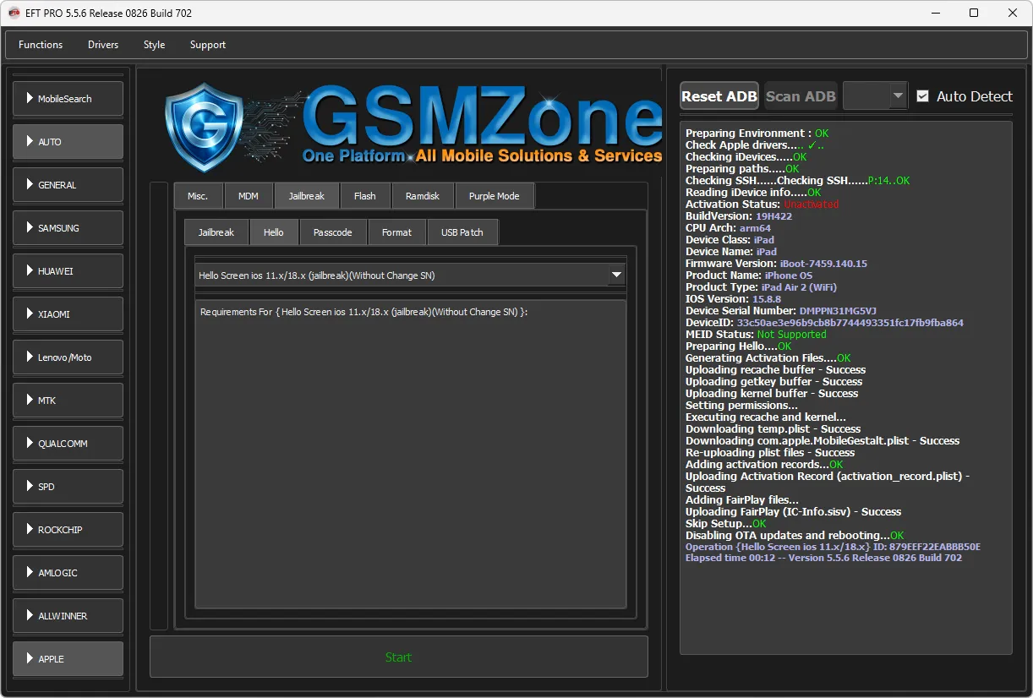The width and height of the screenshot is (1033, 698).
Task: Click the arrow icon on APPLE button
Action: (x=30, y=658)
